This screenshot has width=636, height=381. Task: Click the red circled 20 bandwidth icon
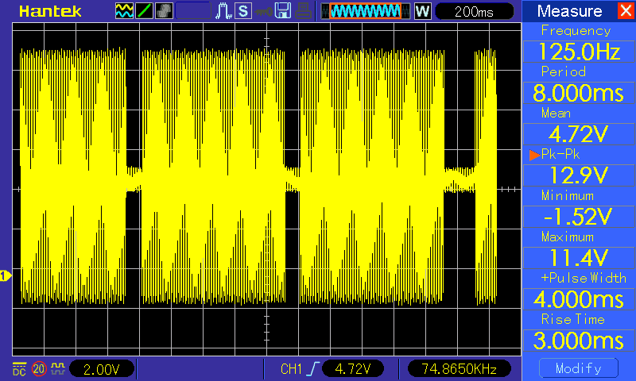[x=39, y=369]
